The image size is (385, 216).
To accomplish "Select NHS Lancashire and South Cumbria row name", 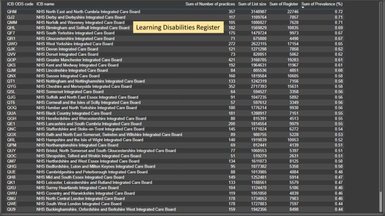I will (x=89, y=124).
